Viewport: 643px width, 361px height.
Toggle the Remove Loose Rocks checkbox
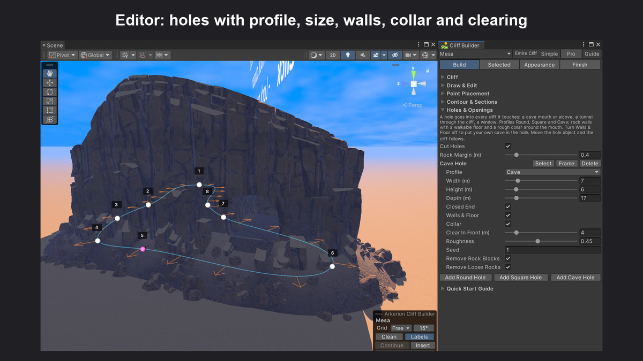click(508, 267)
